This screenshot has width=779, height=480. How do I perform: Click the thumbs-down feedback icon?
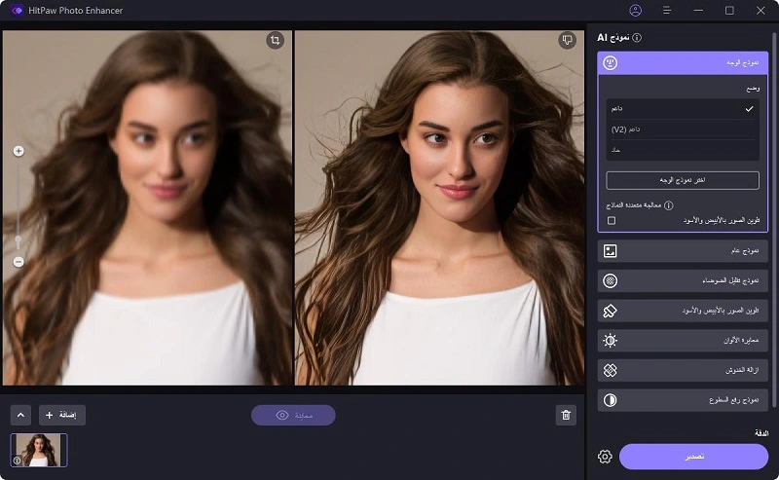click(568, 40)
